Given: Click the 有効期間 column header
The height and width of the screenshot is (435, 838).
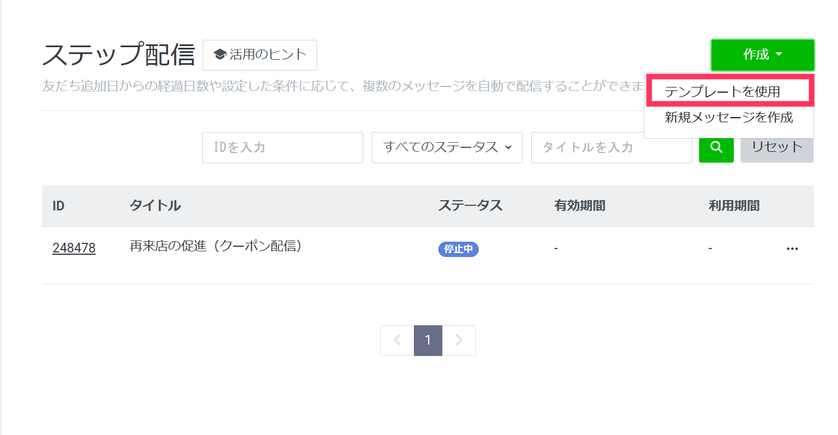Looking at the screenshot, I should [580, 206].
